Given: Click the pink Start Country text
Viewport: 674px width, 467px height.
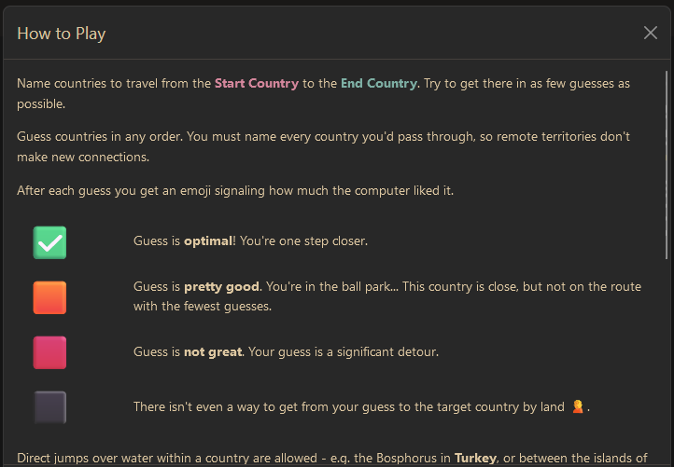Looking at the screenshot, I should tap(257, 83).
